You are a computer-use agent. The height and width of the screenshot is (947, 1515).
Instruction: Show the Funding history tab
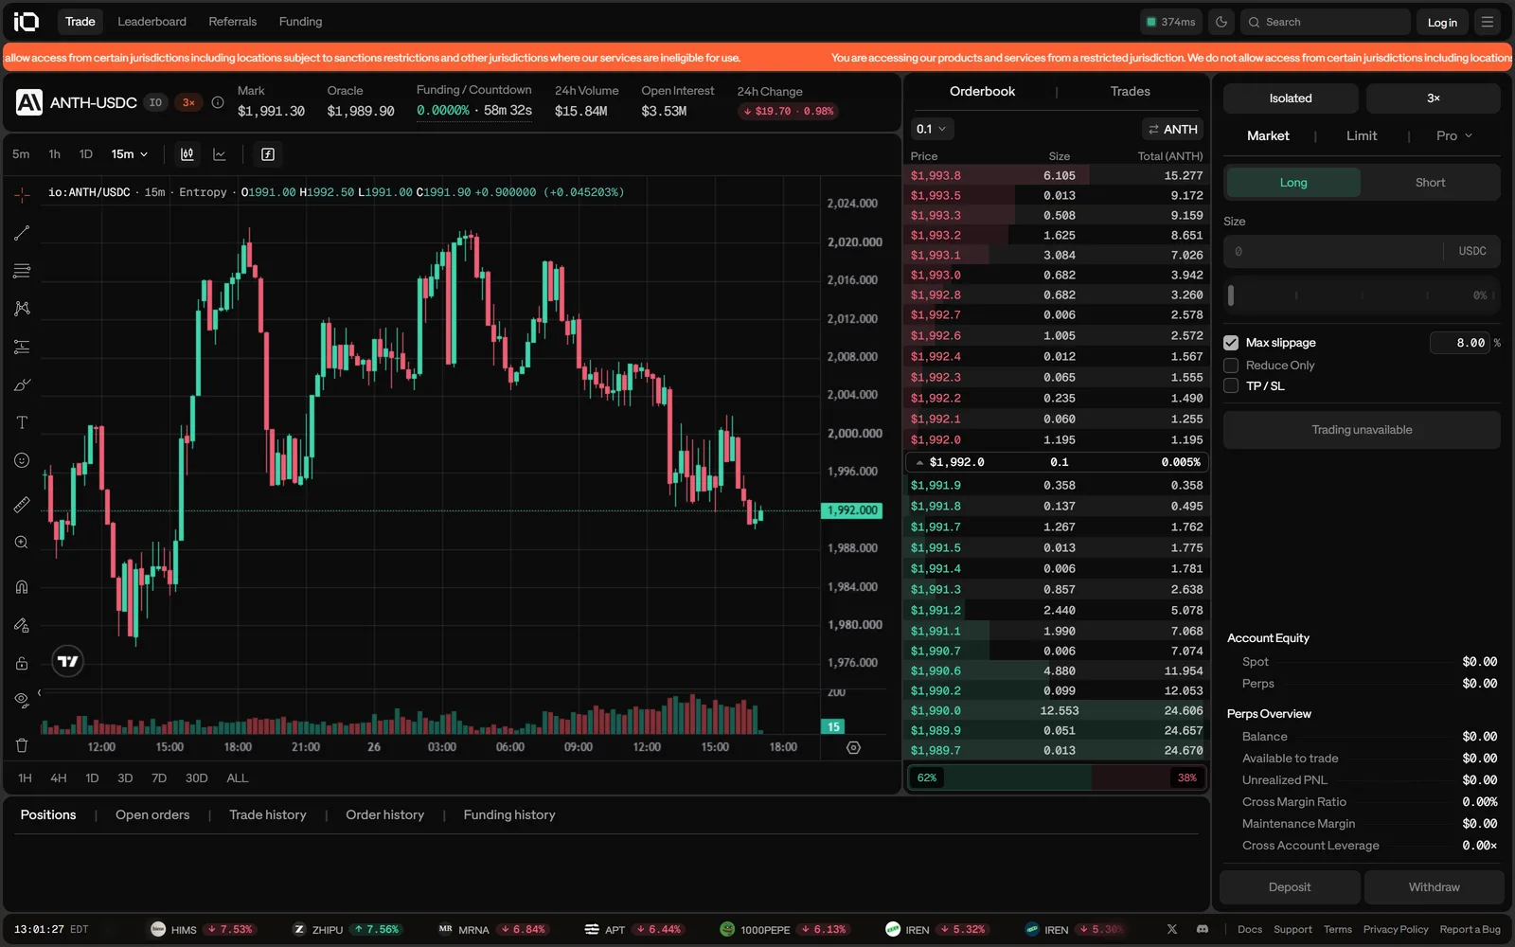tap(509, 815)
